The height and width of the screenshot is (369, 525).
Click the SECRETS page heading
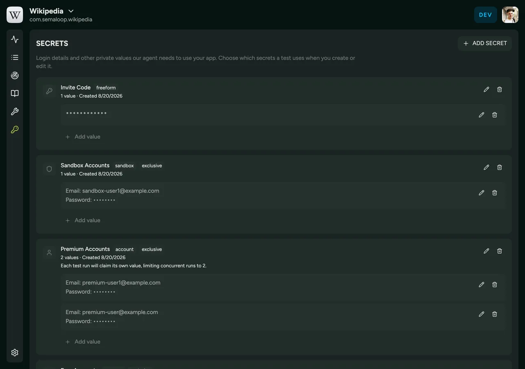pyautogui.click(x=52, y=43)
